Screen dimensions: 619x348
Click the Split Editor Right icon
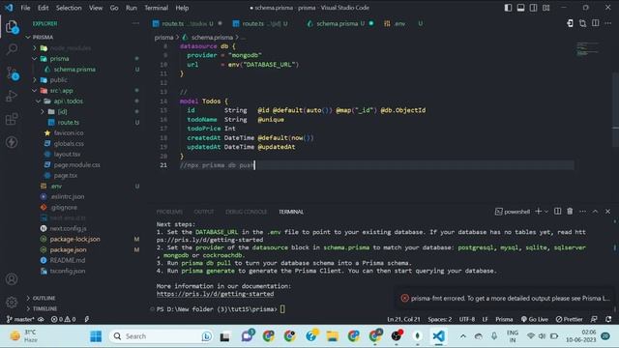[596, 23]
